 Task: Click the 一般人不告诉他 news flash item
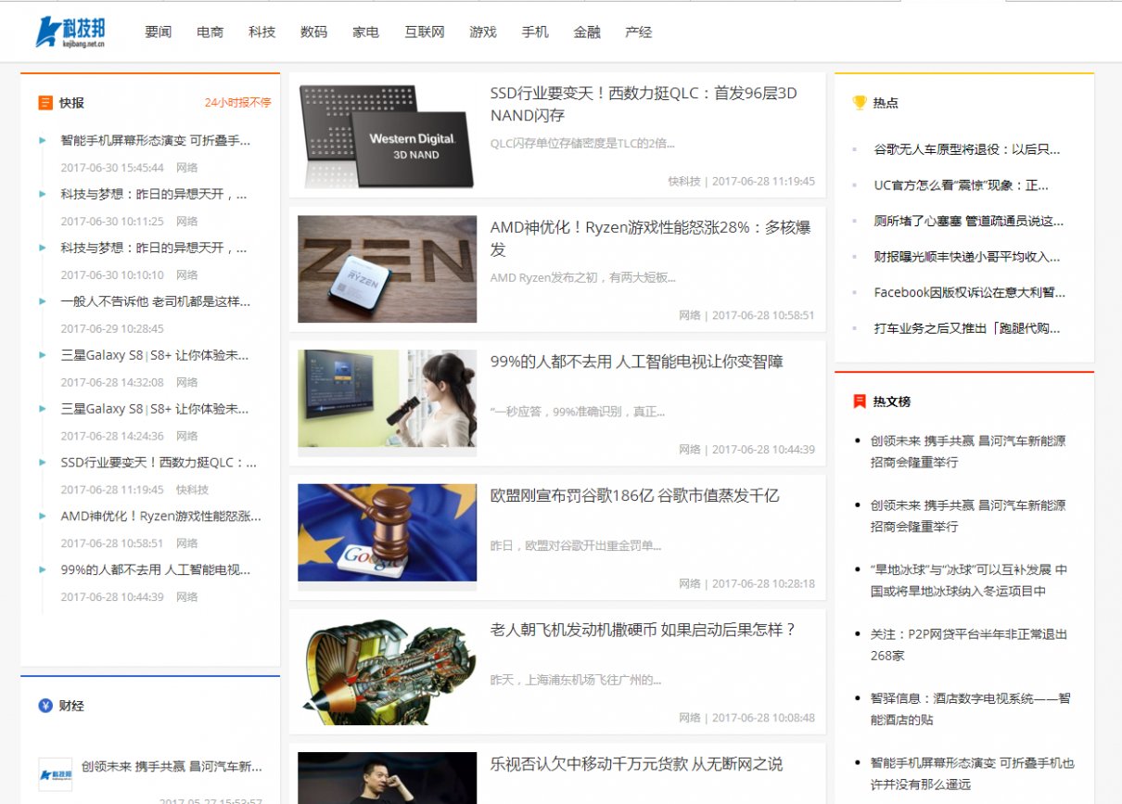[155, 301]
